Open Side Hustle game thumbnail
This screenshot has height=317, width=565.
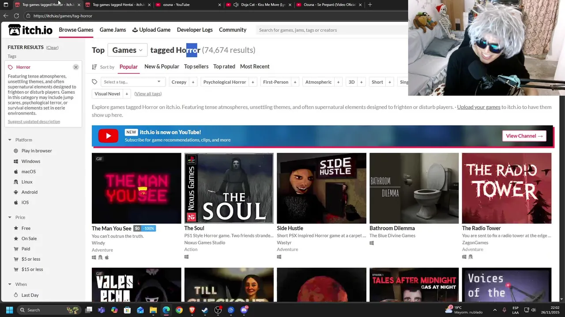tap(321, 188)
